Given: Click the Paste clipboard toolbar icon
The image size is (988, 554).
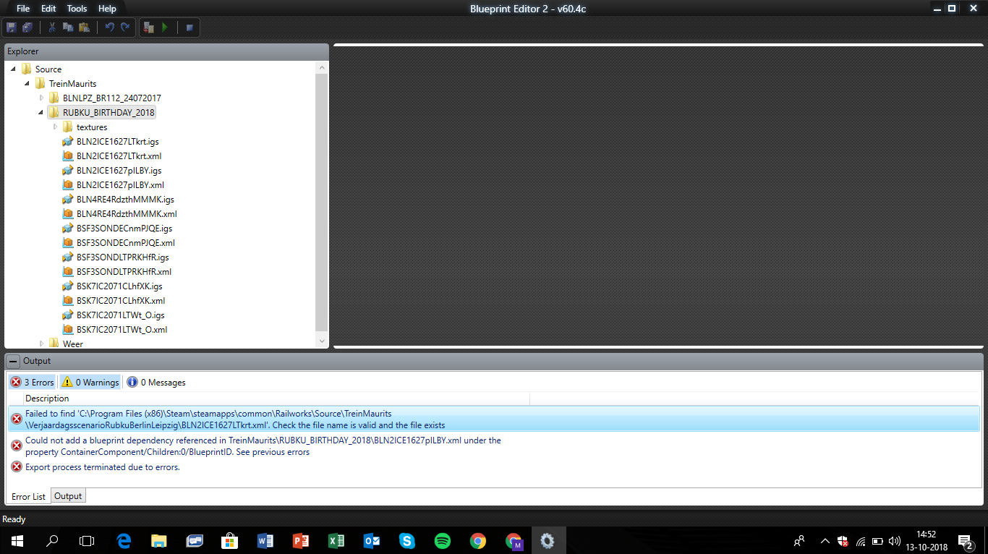Looking at the screenshot, I should click(84, 27).
